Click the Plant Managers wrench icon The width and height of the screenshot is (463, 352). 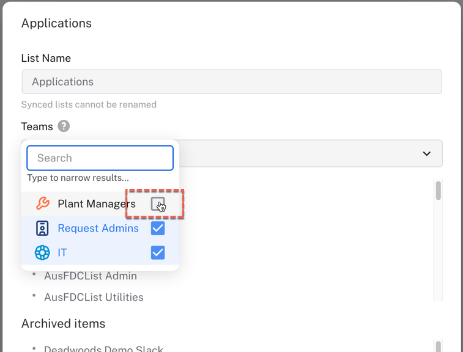click(42, 204)
